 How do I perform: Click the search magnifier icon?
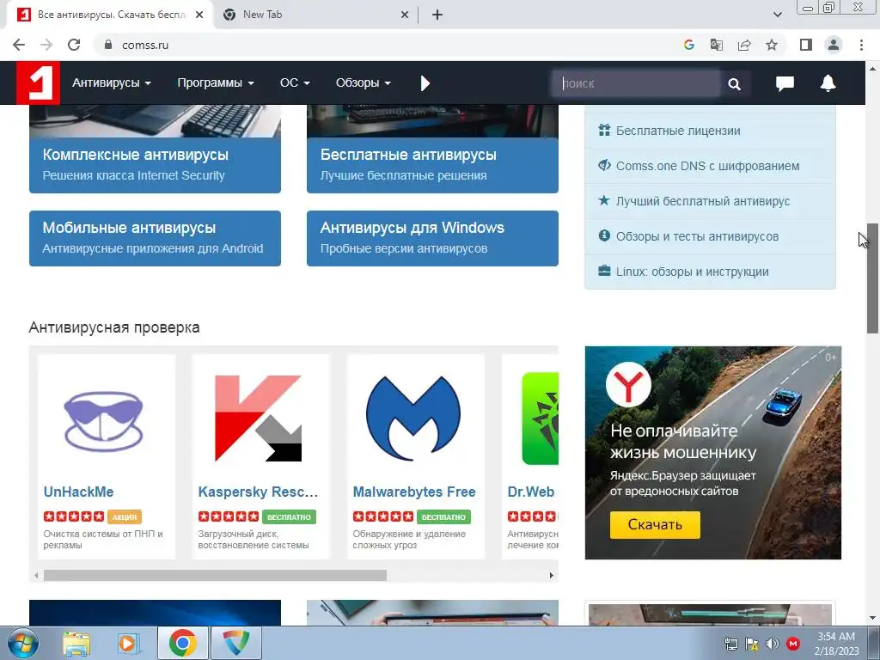734,83
